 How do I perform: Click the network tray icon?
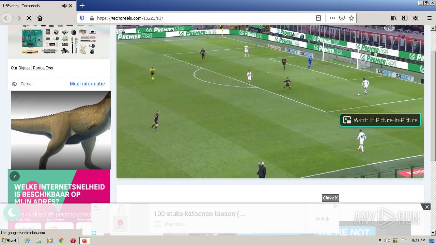coord(395,241)
